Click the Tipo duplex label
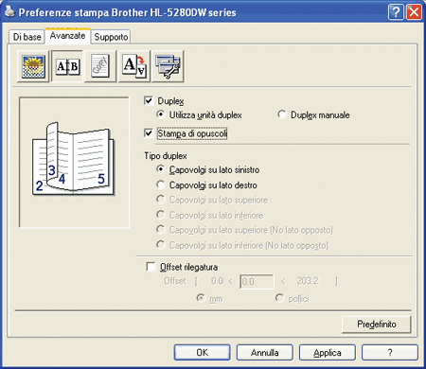 pyautogui.click(x=166, y=156)
